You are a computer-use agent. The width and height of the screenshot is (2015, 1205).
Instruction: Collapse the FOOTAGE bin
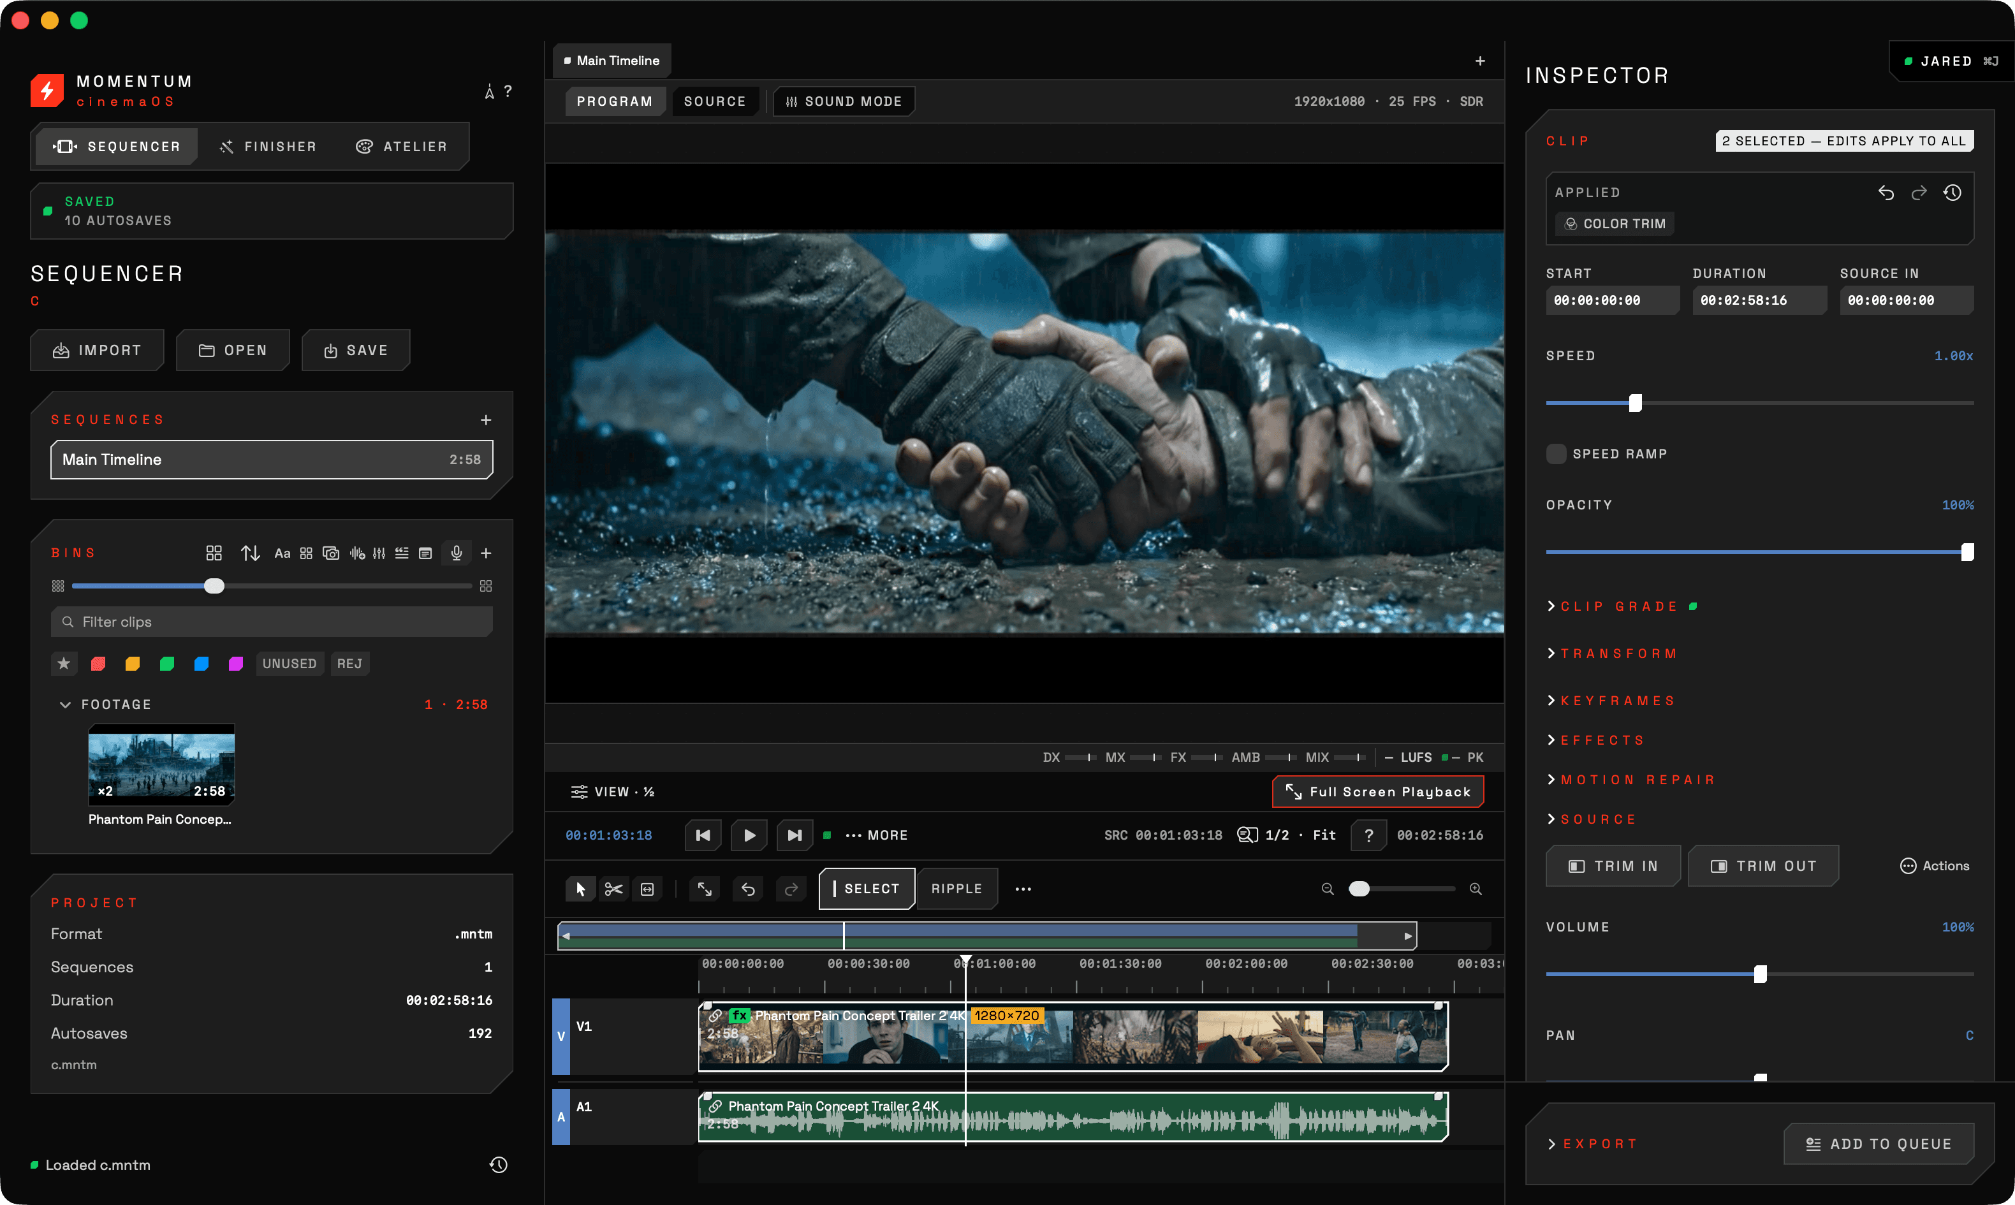(x=65, y=705)
